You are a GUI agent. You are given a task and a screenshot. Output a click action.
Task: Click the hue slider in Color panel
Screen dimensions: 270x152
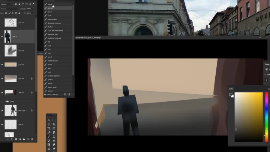[267, 117]
